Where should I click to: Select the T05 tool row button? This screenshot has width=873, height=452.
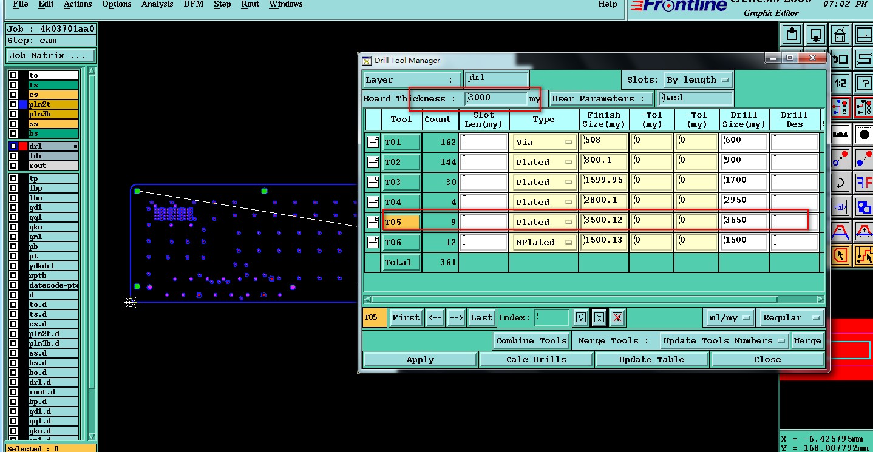coord(401,222)
